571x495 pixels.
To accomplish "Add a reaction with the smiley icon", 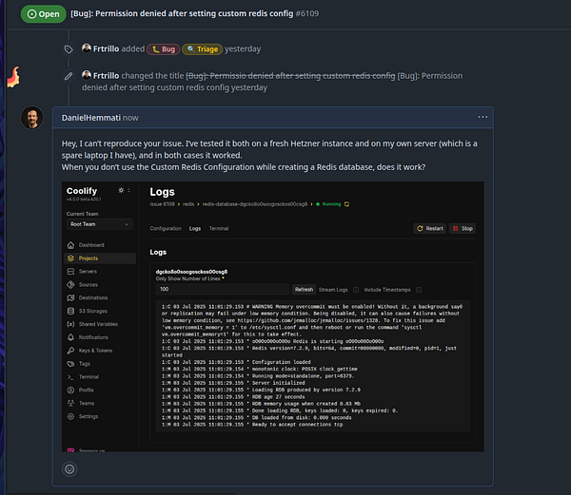I will 69,469.
